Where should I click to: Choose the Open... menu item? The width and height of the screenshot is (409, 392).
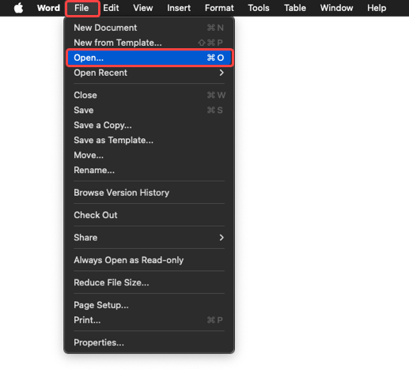[x=149, y=58]
